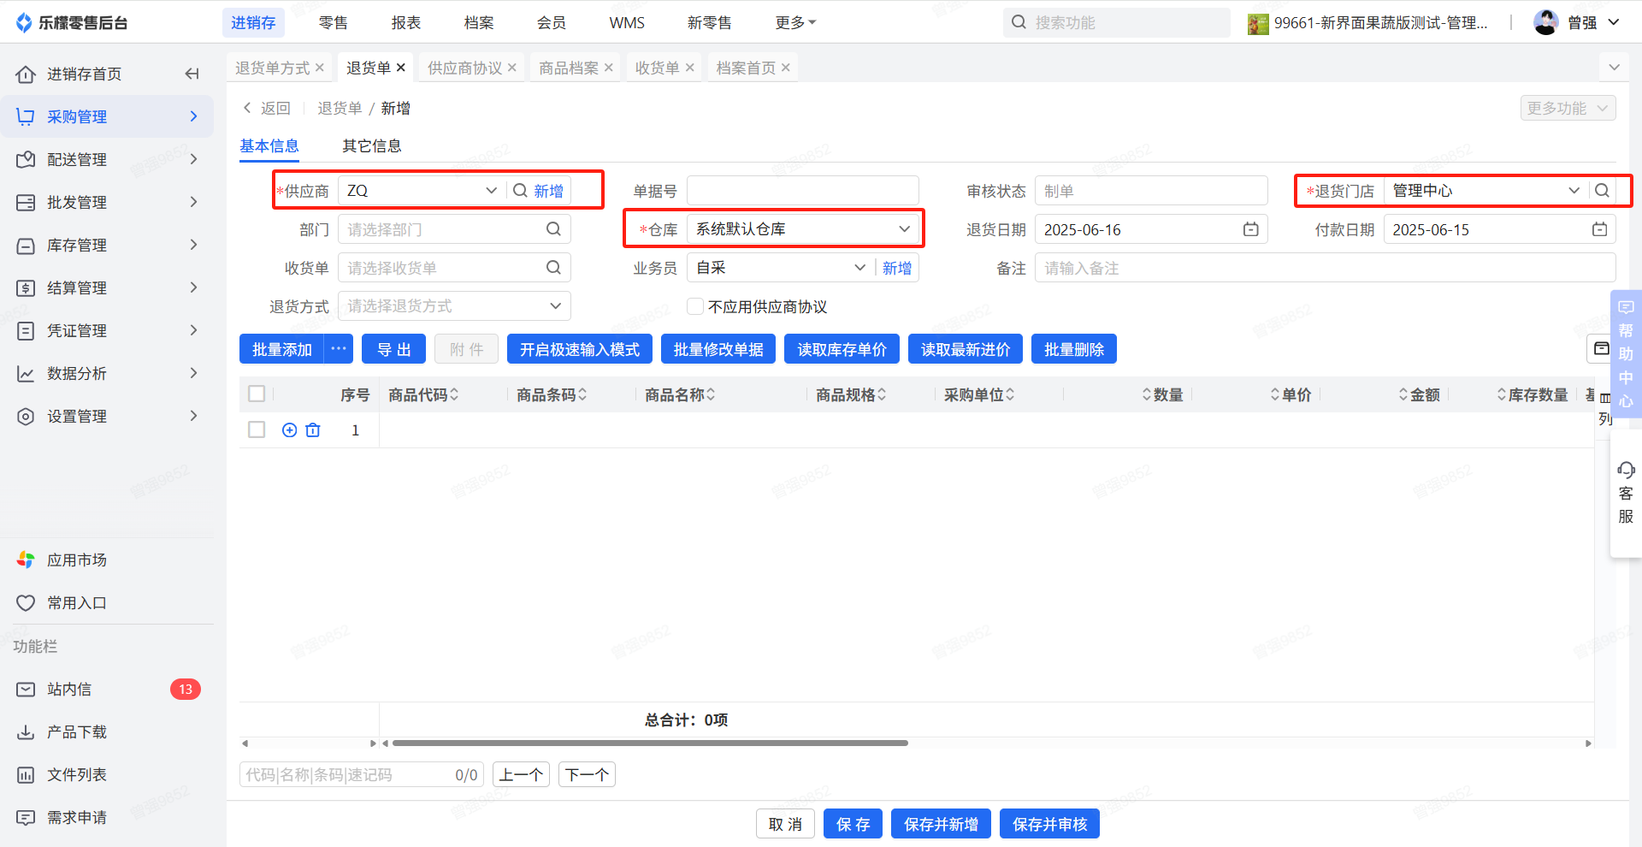Click the three-dots button beside 批量添加
This screenshot has height=847, width=1642.
(x=339, y=349)
